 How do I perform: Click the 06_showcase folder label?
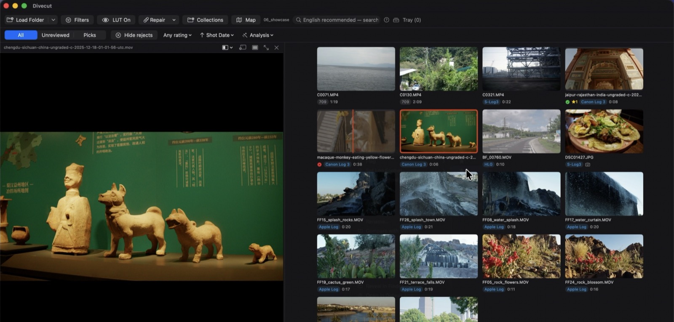(x=276, y=20)
